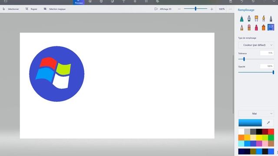Click the Opacité percentage field
The width and height of the screenshot is (278, 156).
[x=267, y=66]
